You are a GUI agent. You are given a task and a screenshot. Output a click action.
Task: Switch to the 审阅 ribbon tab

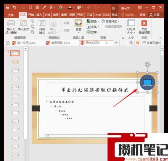tap(64, 15)
